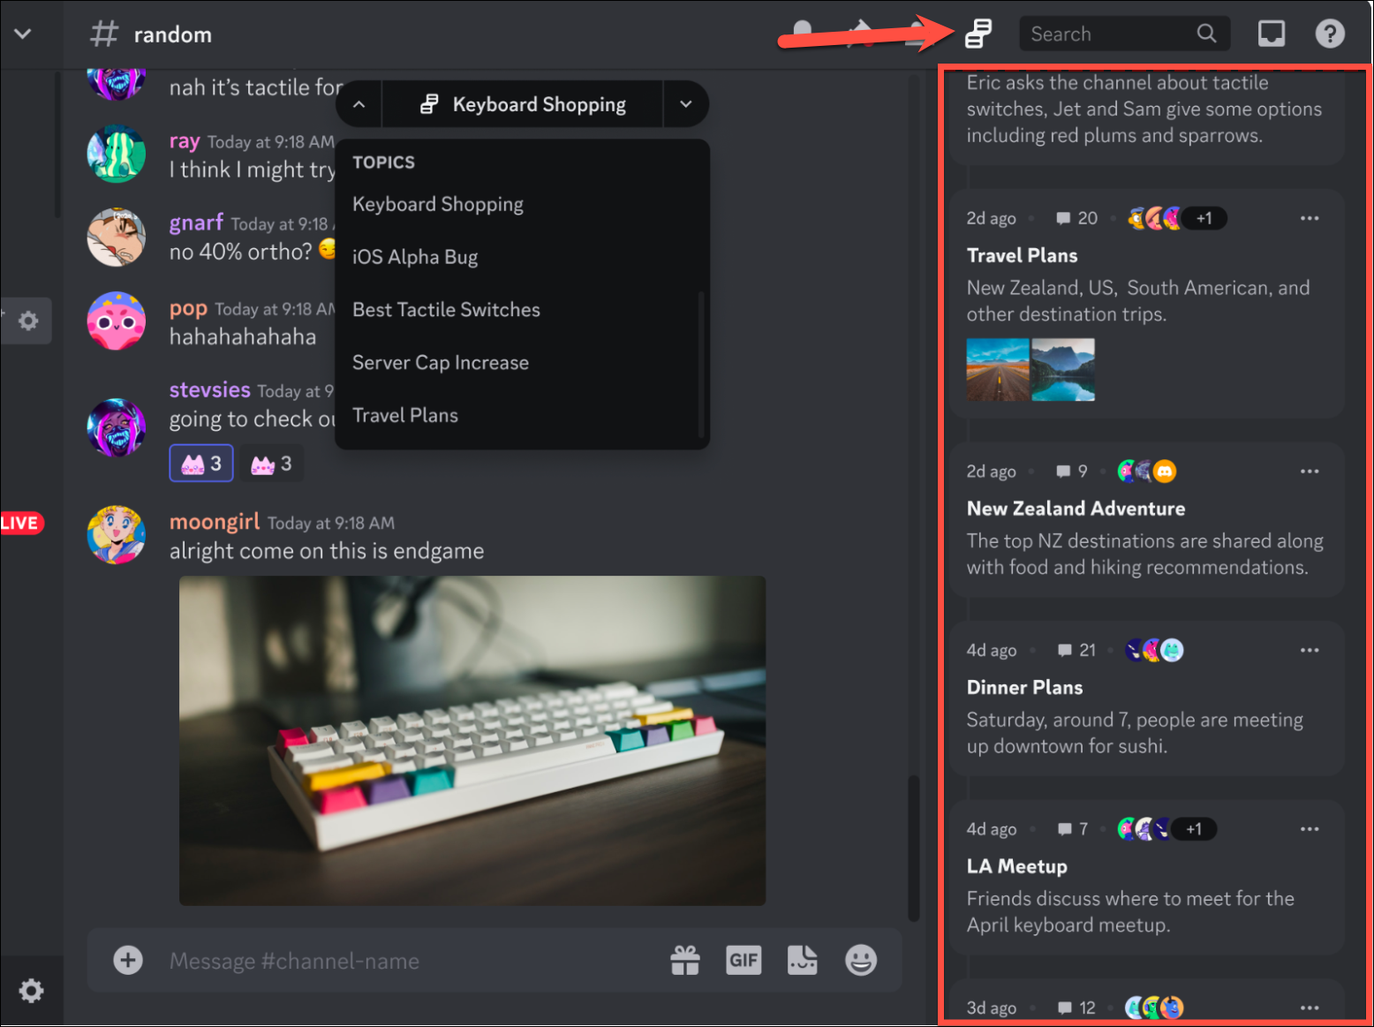Open the sticker picker icon

[803, 960]
